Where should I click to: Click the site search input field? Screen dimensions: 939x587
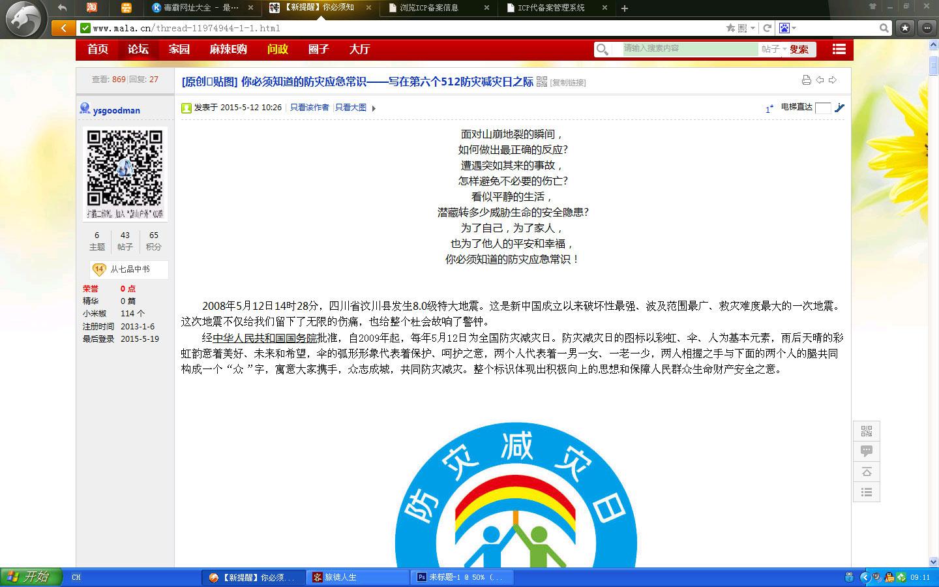pos(690,49)
